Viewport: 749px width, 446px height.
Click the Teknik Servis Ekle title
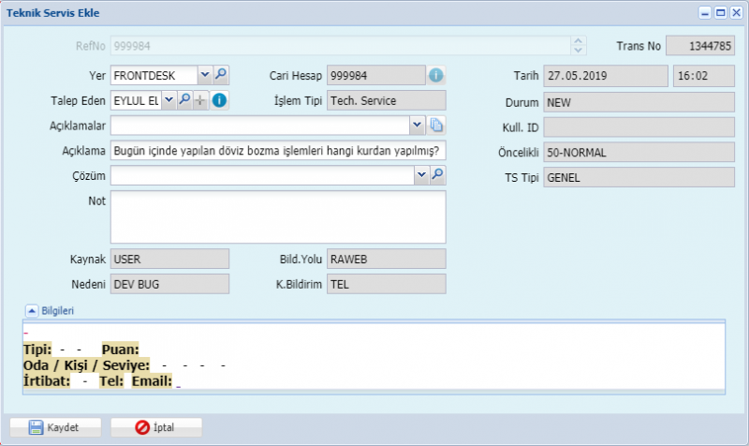coord(52,13)
